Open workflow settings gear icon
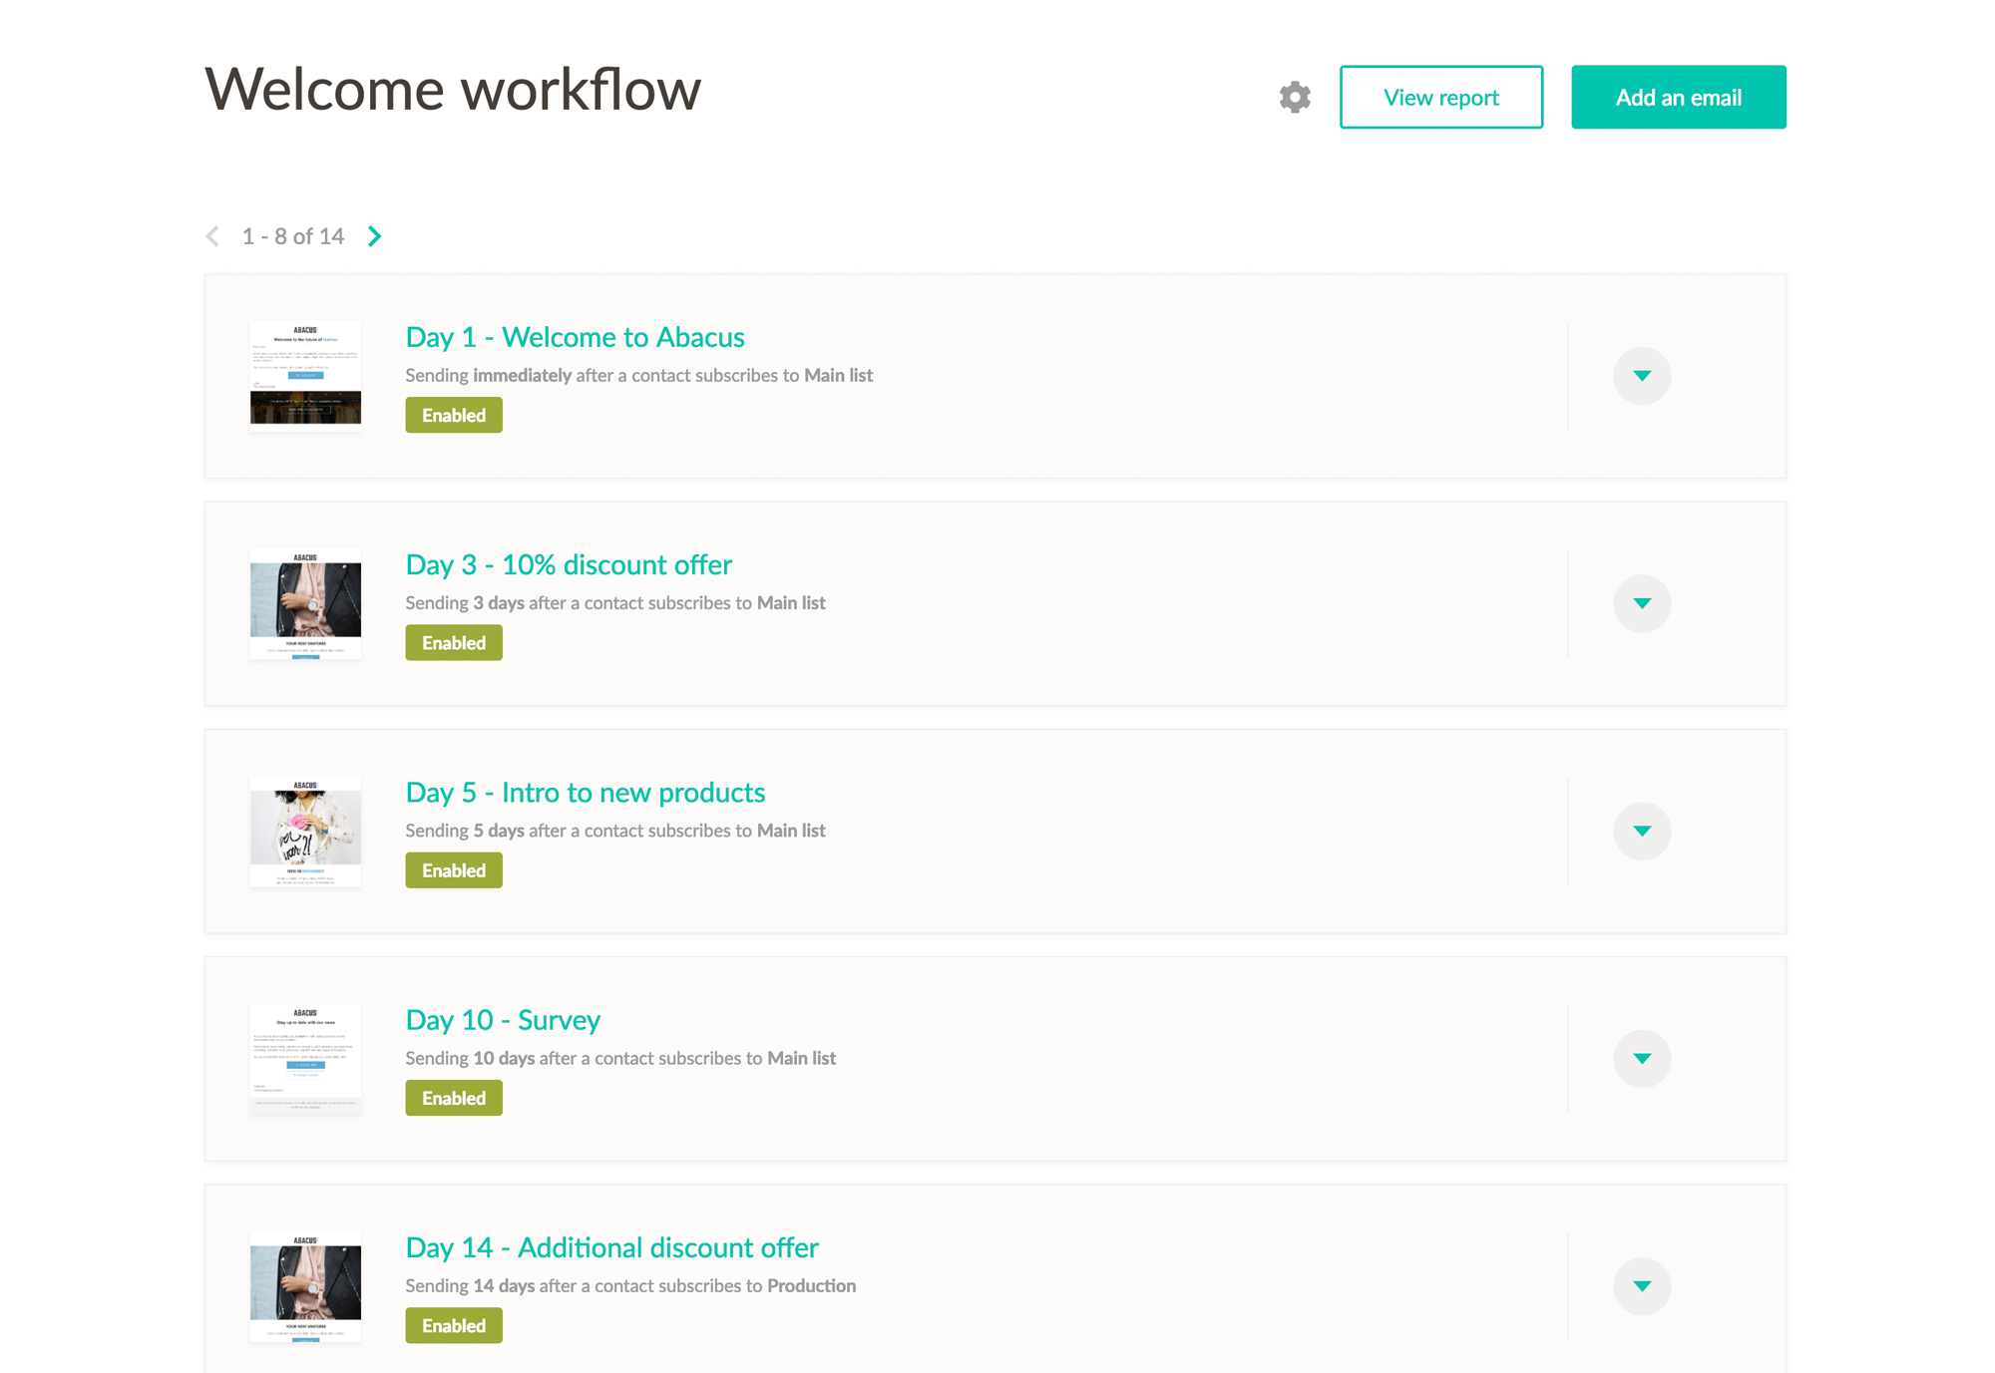The width and height of the screenshot is (1995, 1373). (x=1295, y=97)
